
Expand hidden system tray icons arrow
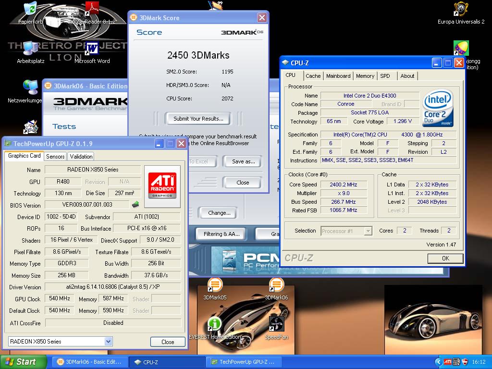click(438, 362)
